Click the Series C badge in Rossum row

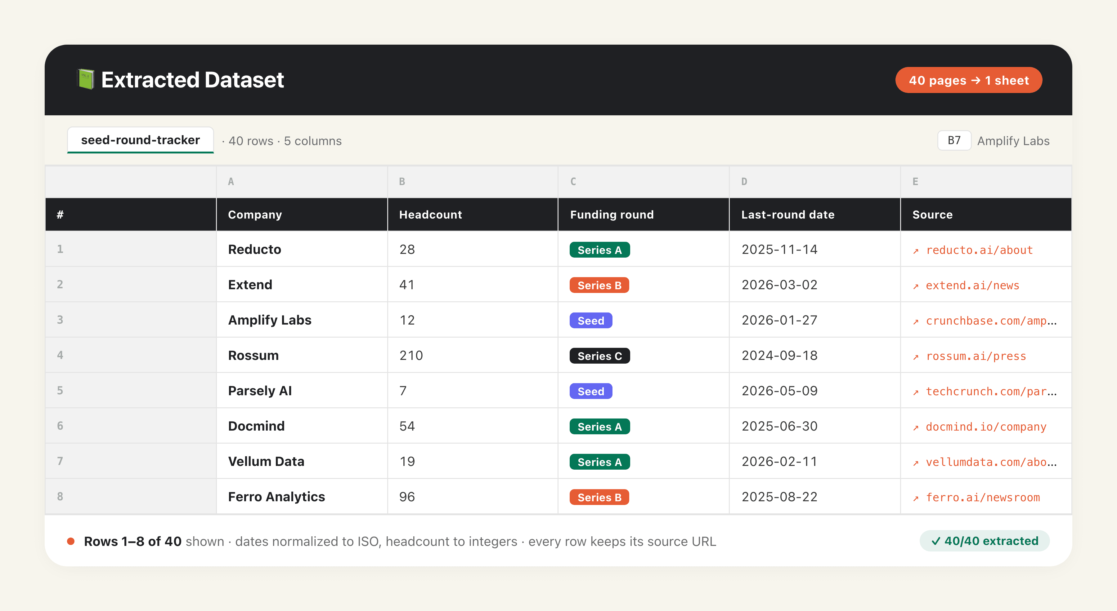pyautogui.click(x=600, y=356)
